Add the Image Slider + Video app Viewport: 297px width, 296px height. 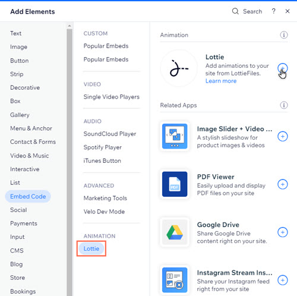[x=283, y=137]
